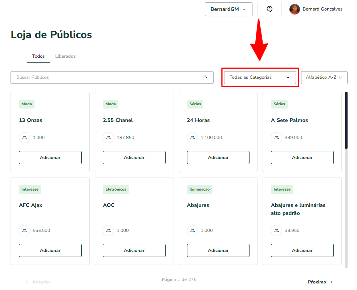Switch to the Liberados tab
This screenshot has height=290, width=357.
tap(65, 56)
